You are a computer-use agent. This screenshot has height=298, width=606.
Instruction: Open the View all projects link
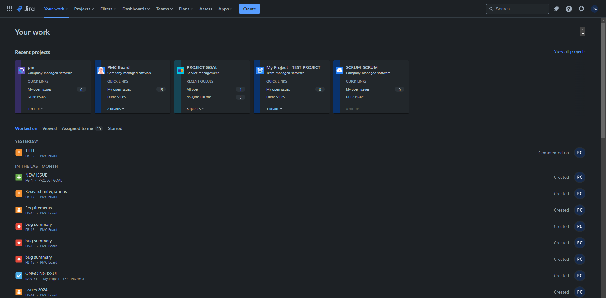pos(570,51)
